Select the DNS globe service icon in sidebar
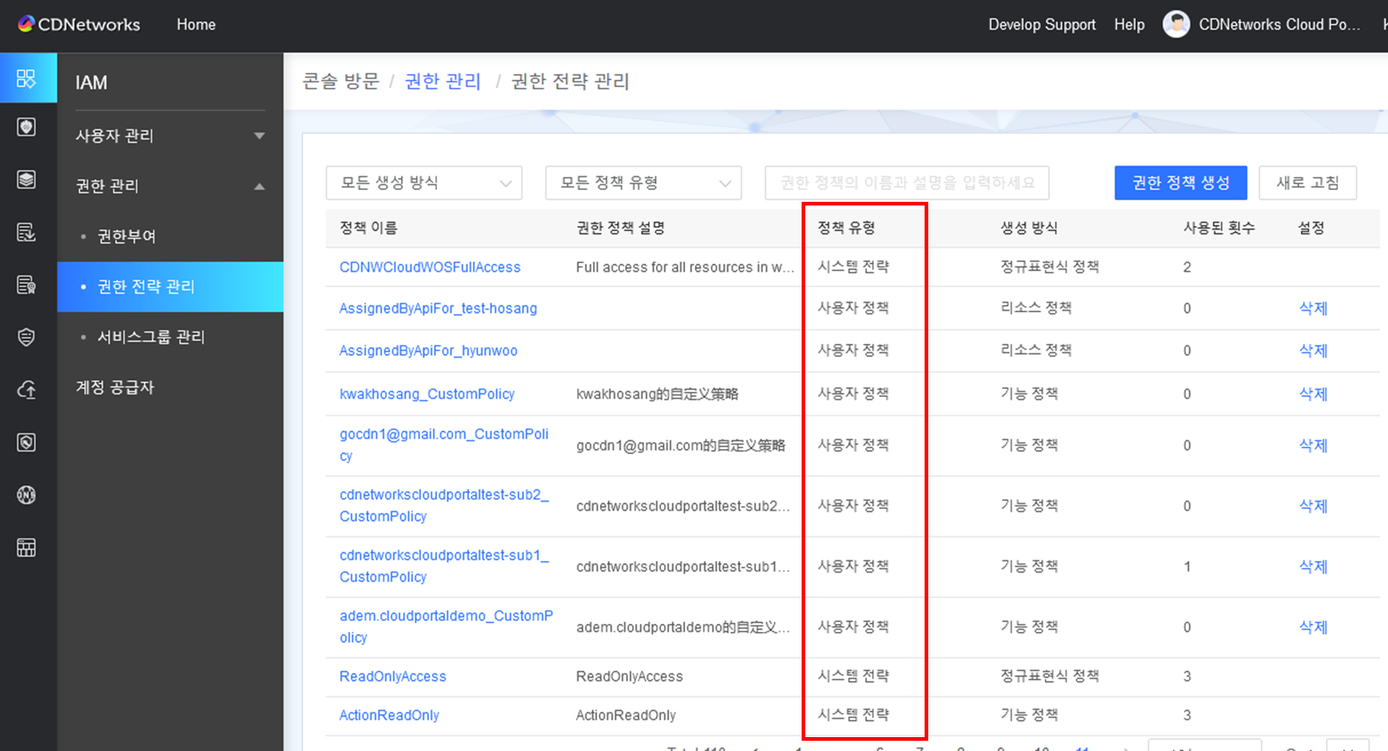This screenshot has height=751, width=1388. [27, 494]
